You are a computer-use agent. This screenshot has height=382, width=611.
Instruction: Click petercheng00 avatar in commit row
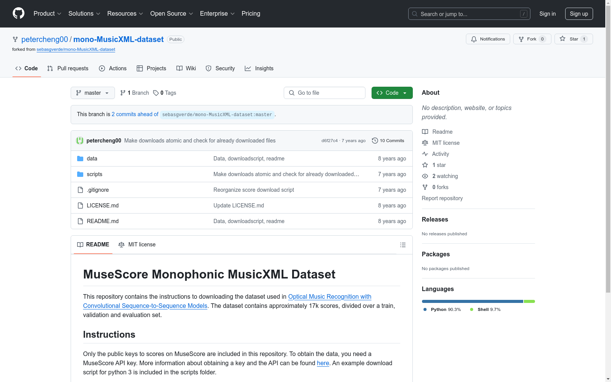coord(80,141)
